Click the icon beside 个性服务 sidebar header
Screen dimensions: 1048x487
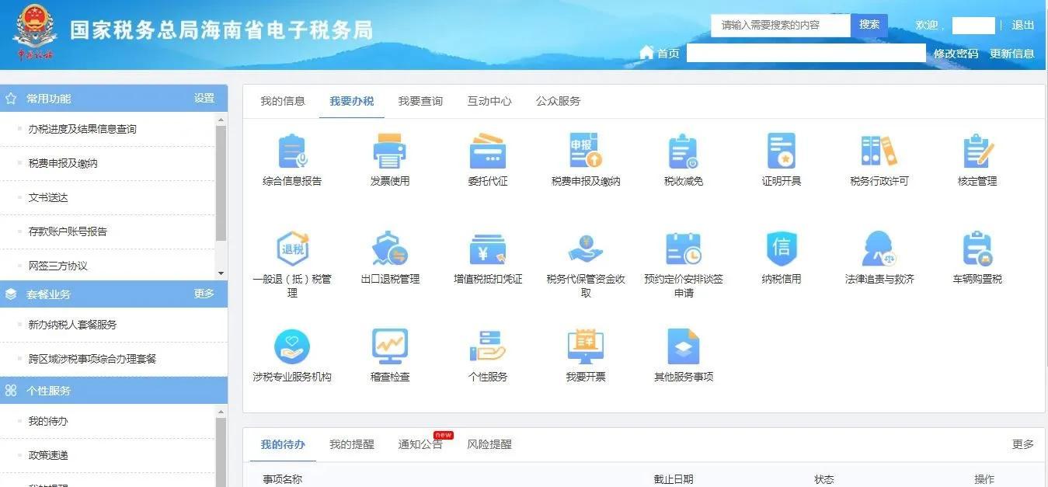click(11, 391)
